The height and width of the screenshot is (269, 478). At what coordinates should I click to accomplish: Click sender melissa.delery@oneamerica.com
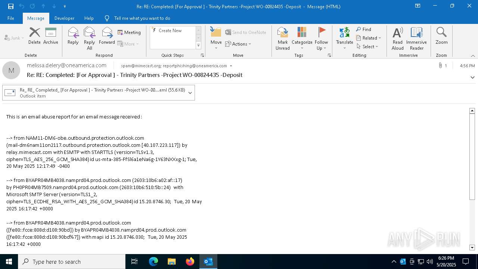click(x=66, y=65)
